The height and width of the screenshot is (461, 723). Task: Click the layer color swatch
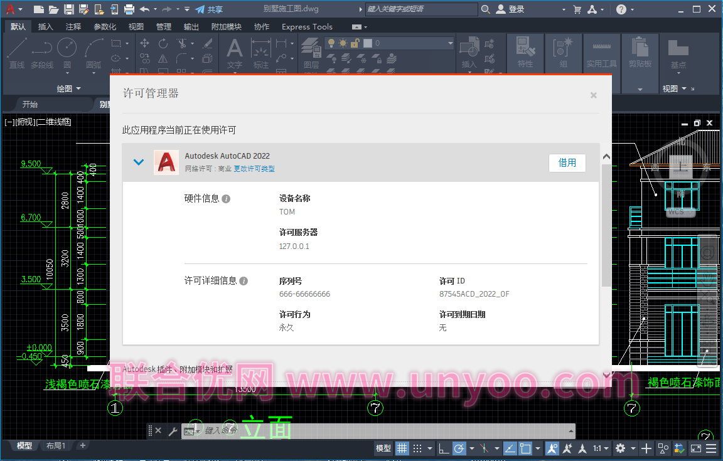point(368,43)
